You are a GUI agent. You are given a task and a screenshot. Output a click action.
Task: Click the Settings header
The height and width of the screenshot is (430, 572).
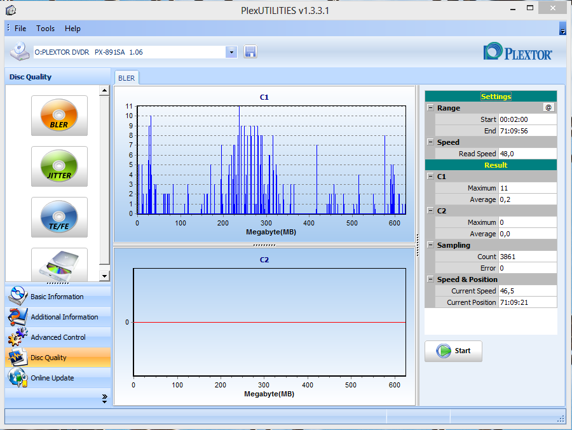(x=491, y=97)
